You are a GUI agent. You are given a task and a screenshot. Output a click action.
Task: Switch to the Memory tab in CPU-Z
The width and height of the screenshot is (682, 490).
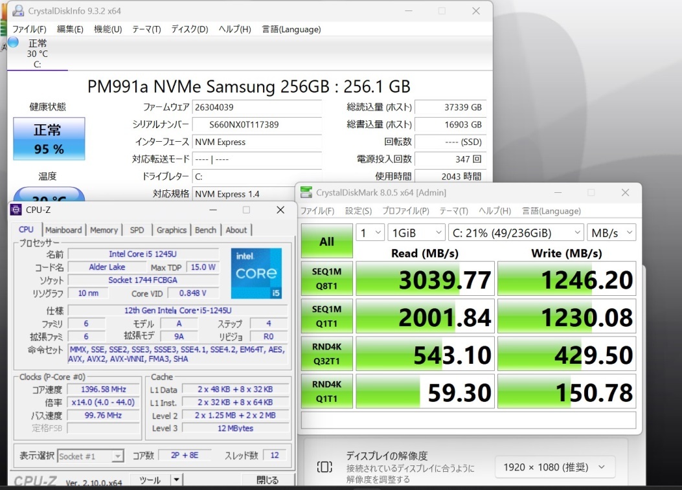(x=104, y=230)
